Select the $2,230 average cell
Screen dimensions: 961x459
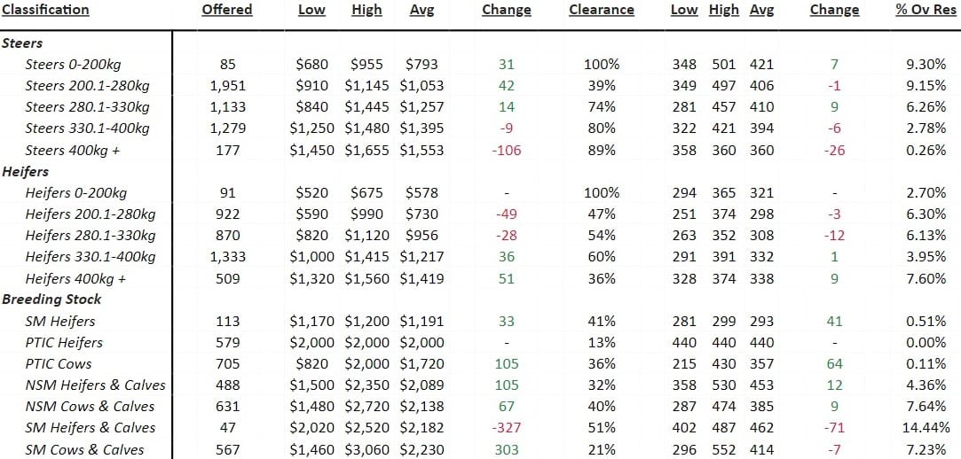coord(421,450)
